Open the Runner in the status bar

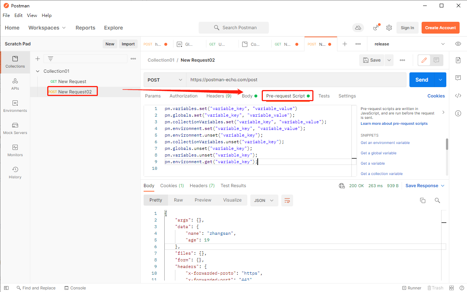pos(412,288)
